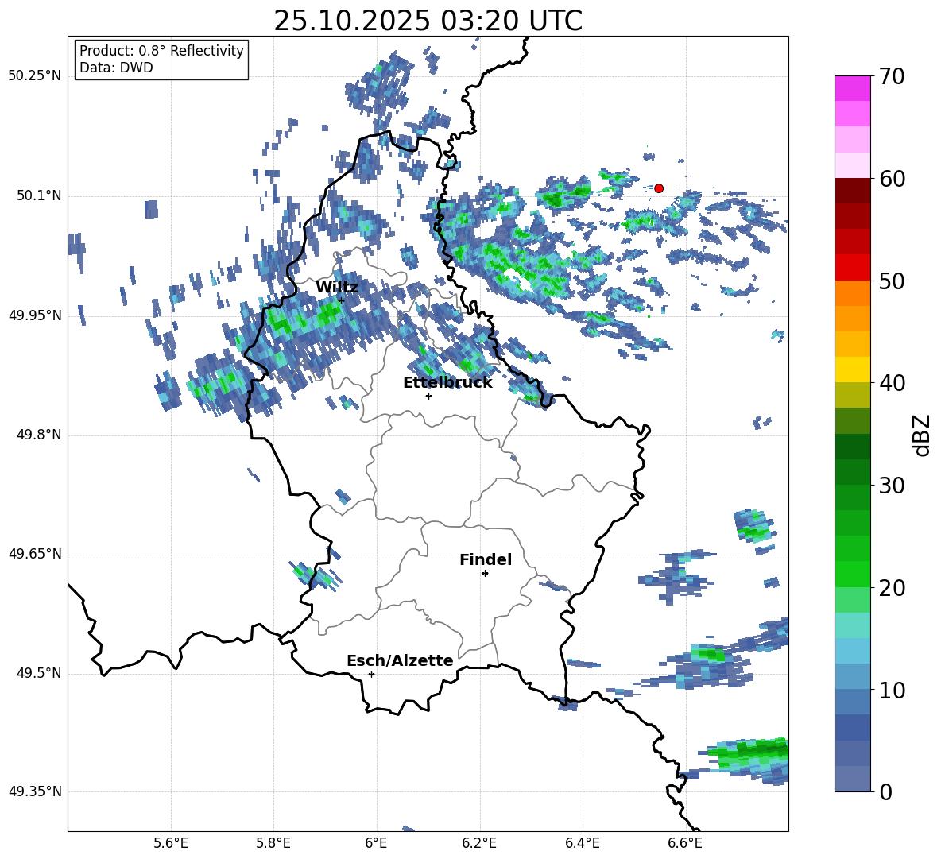Click the Findel cross marker
941x859 pixels.
tap(485, 574)
